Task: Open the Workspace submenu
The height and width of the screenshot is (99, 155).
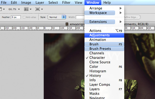Action: (104, 13)
